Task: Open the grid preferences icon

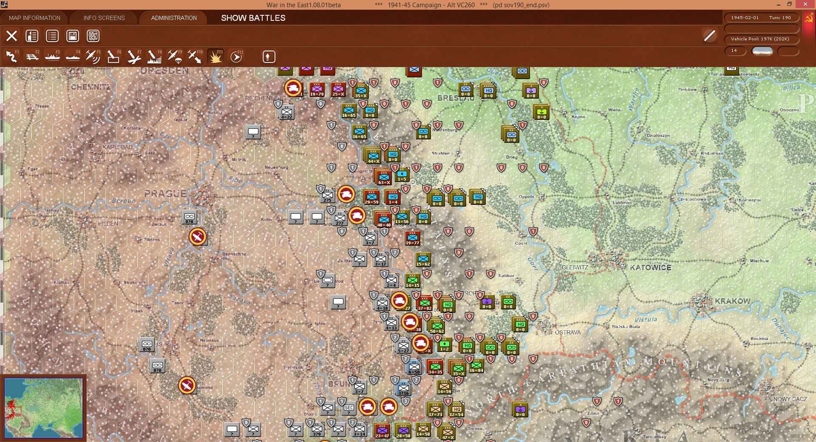Action: pyautogui.click(x=93, y=36)
